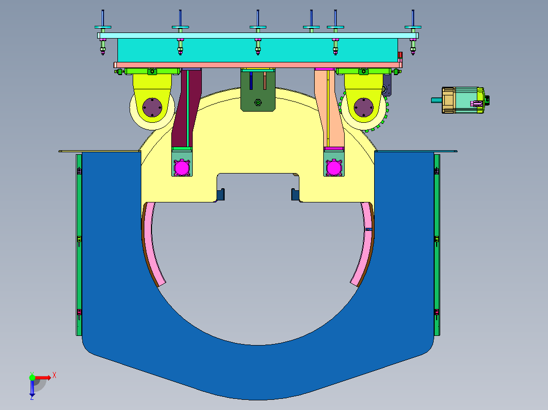The height and width of the screenshot is (410, 548).
Task: Click the leftmost top mounting bolt
Action: click(103, 32)
